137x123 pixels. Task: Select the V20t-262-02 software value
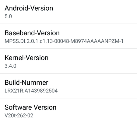tap(19, 115)
